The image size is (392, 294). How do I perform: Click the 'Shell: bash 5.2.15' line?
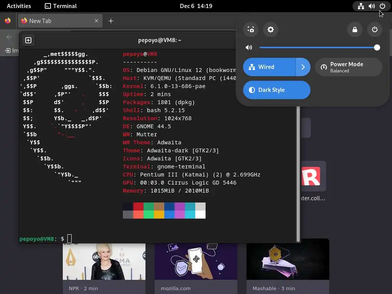[154, 110]
